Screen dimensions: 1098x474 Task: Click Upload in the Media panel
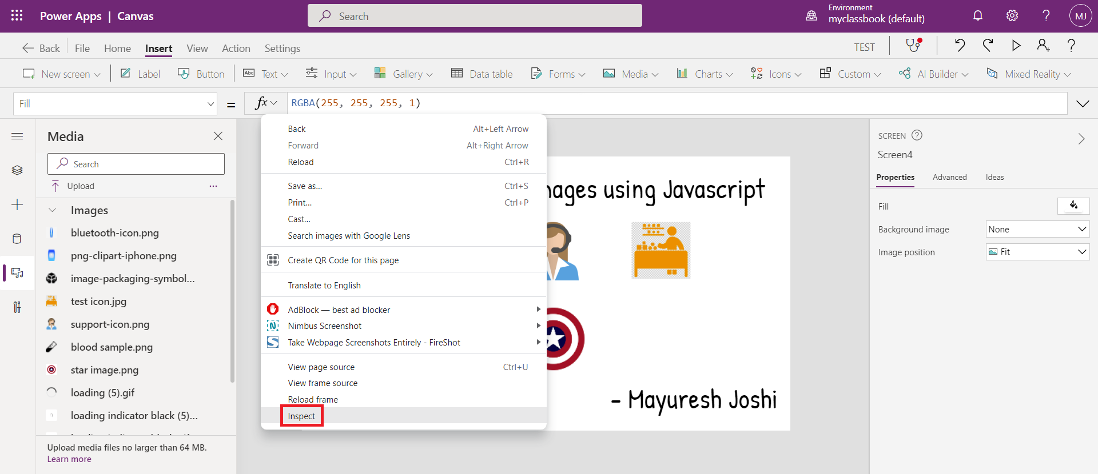(x=73, y=186)
